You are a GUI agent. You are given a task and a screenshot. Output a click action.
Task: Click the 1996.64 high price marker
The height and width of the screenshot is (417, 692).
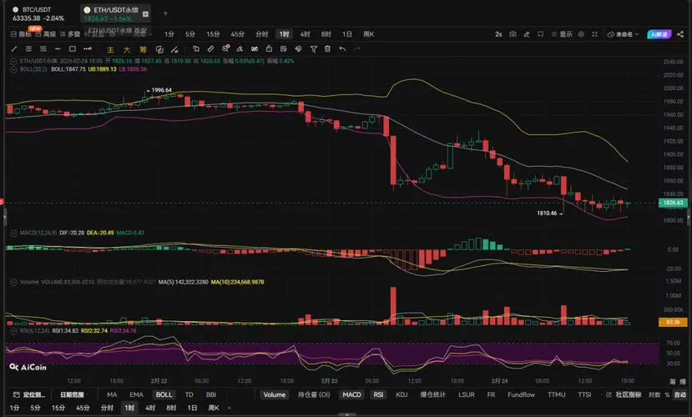tap(159, 90)
